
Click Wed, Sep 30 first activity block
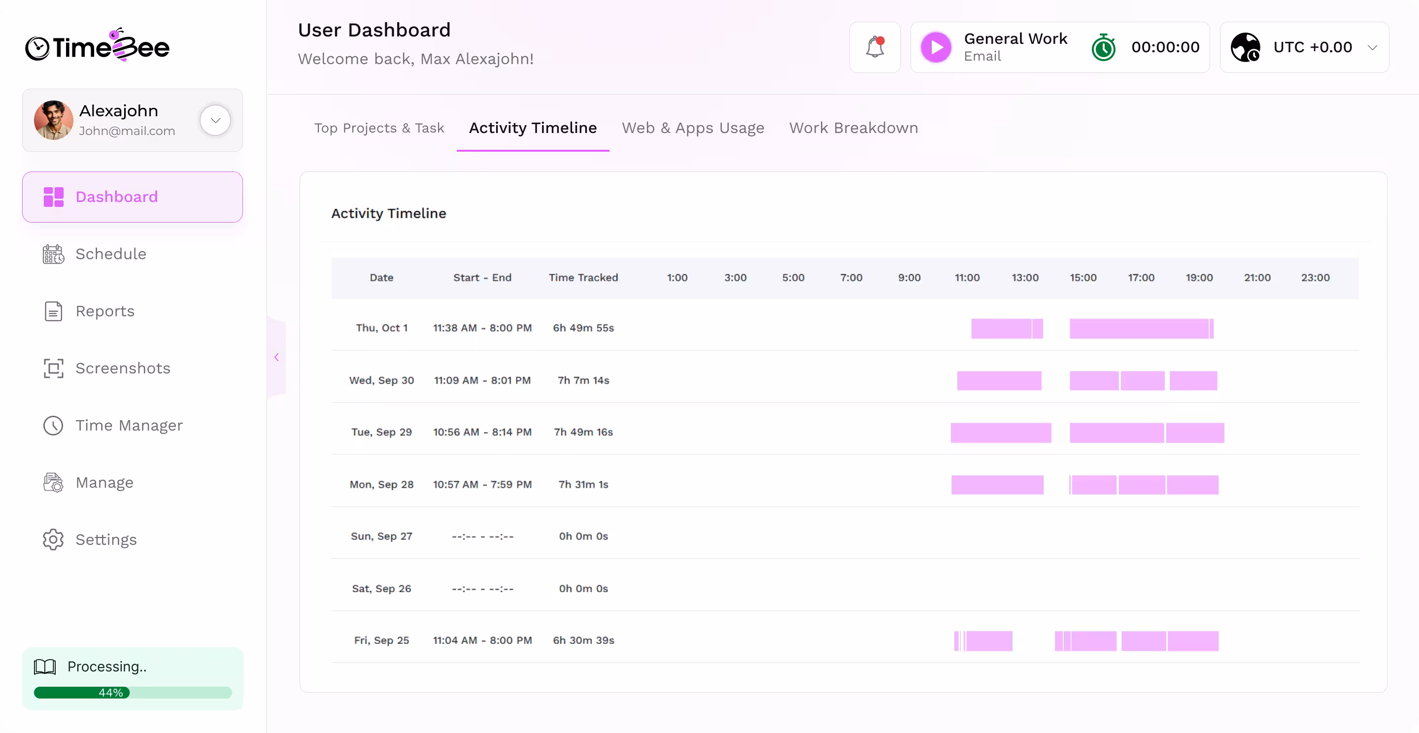[999, 381]
